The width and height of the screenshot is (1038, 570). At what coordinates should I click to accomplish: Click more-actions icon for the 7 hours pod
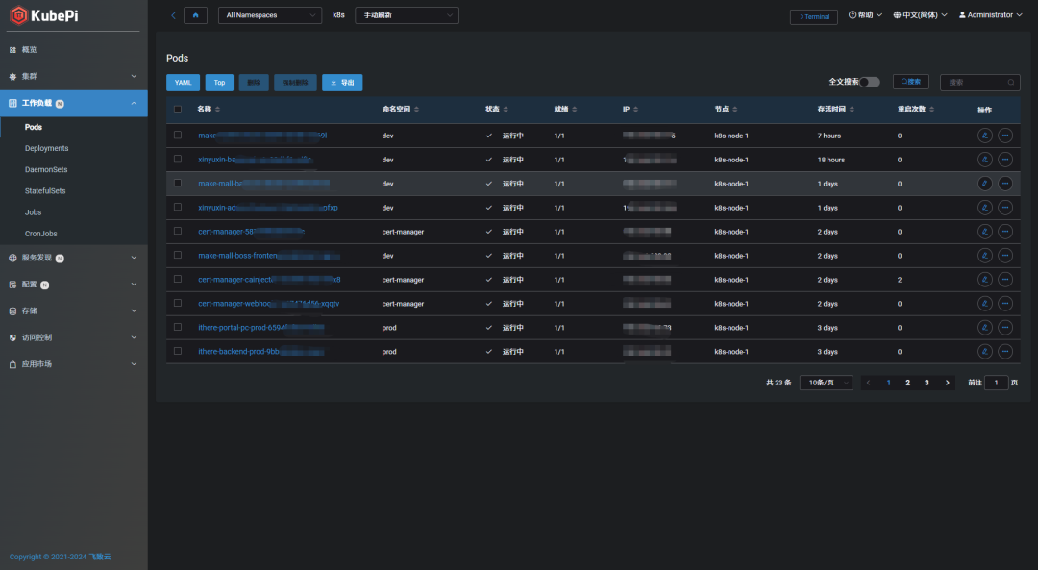tap(1005, 136)
